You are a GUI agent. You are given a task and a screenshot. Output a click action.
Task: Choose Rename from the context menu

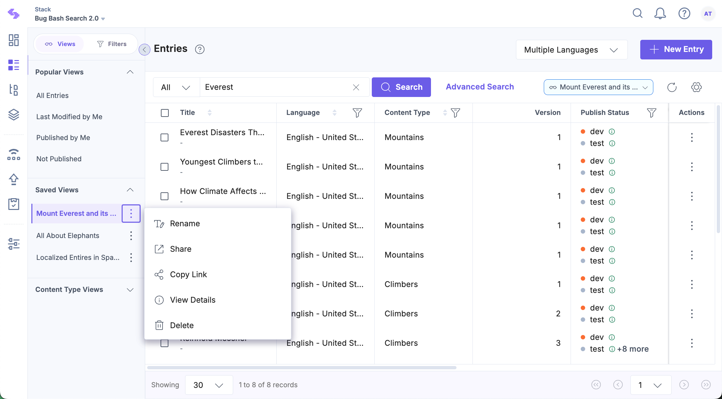click(x=218, y=224)
